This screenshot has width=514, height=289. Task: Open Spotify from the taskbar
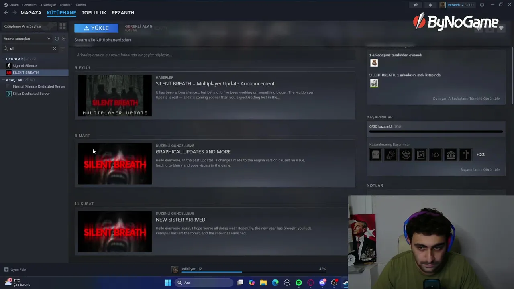(x=299, y=283)
